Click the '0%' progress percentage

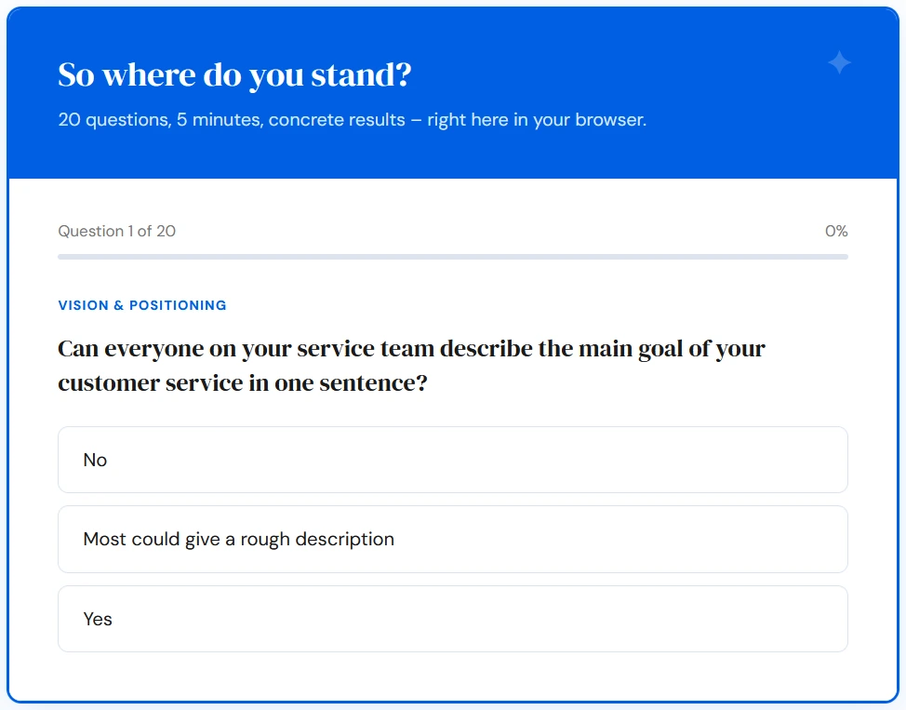pyautogui.click(x=838, y=231)
